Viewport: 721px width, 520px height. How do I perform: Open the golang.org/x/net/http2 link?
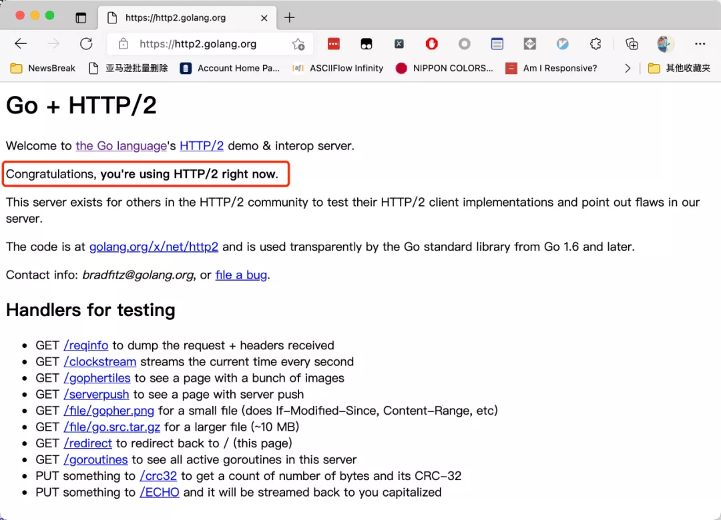click(154, 247)
